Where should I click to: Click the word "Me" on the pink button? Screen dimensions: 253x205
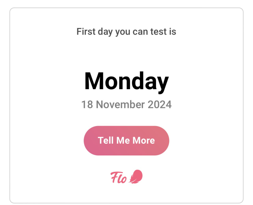pyautogui.click(x=123, y=140)
